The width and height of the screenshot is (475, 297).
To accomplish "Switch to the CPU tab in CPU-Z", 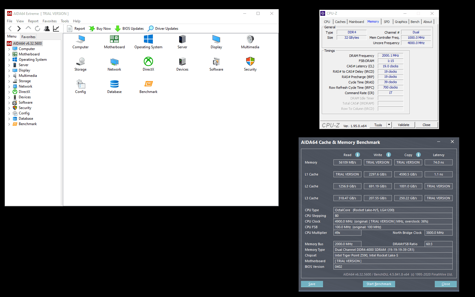I will coord(327,22).
